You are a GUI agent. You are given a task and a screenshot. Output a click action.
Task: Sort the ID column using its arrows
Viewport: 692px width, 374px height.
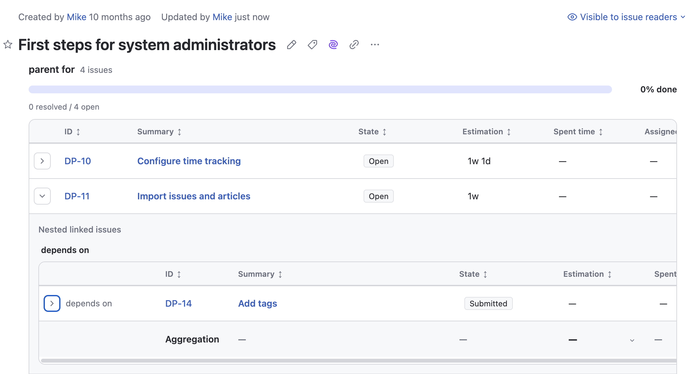[x=78, y=132]
